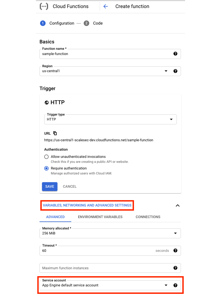Show help for Timeout field
221x298 pixels.
click(x=175, y=250)
